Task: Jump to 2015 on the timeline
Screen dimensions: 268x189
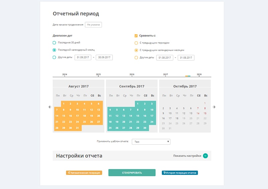Action: pyautogui.click(x=98, y=74)
